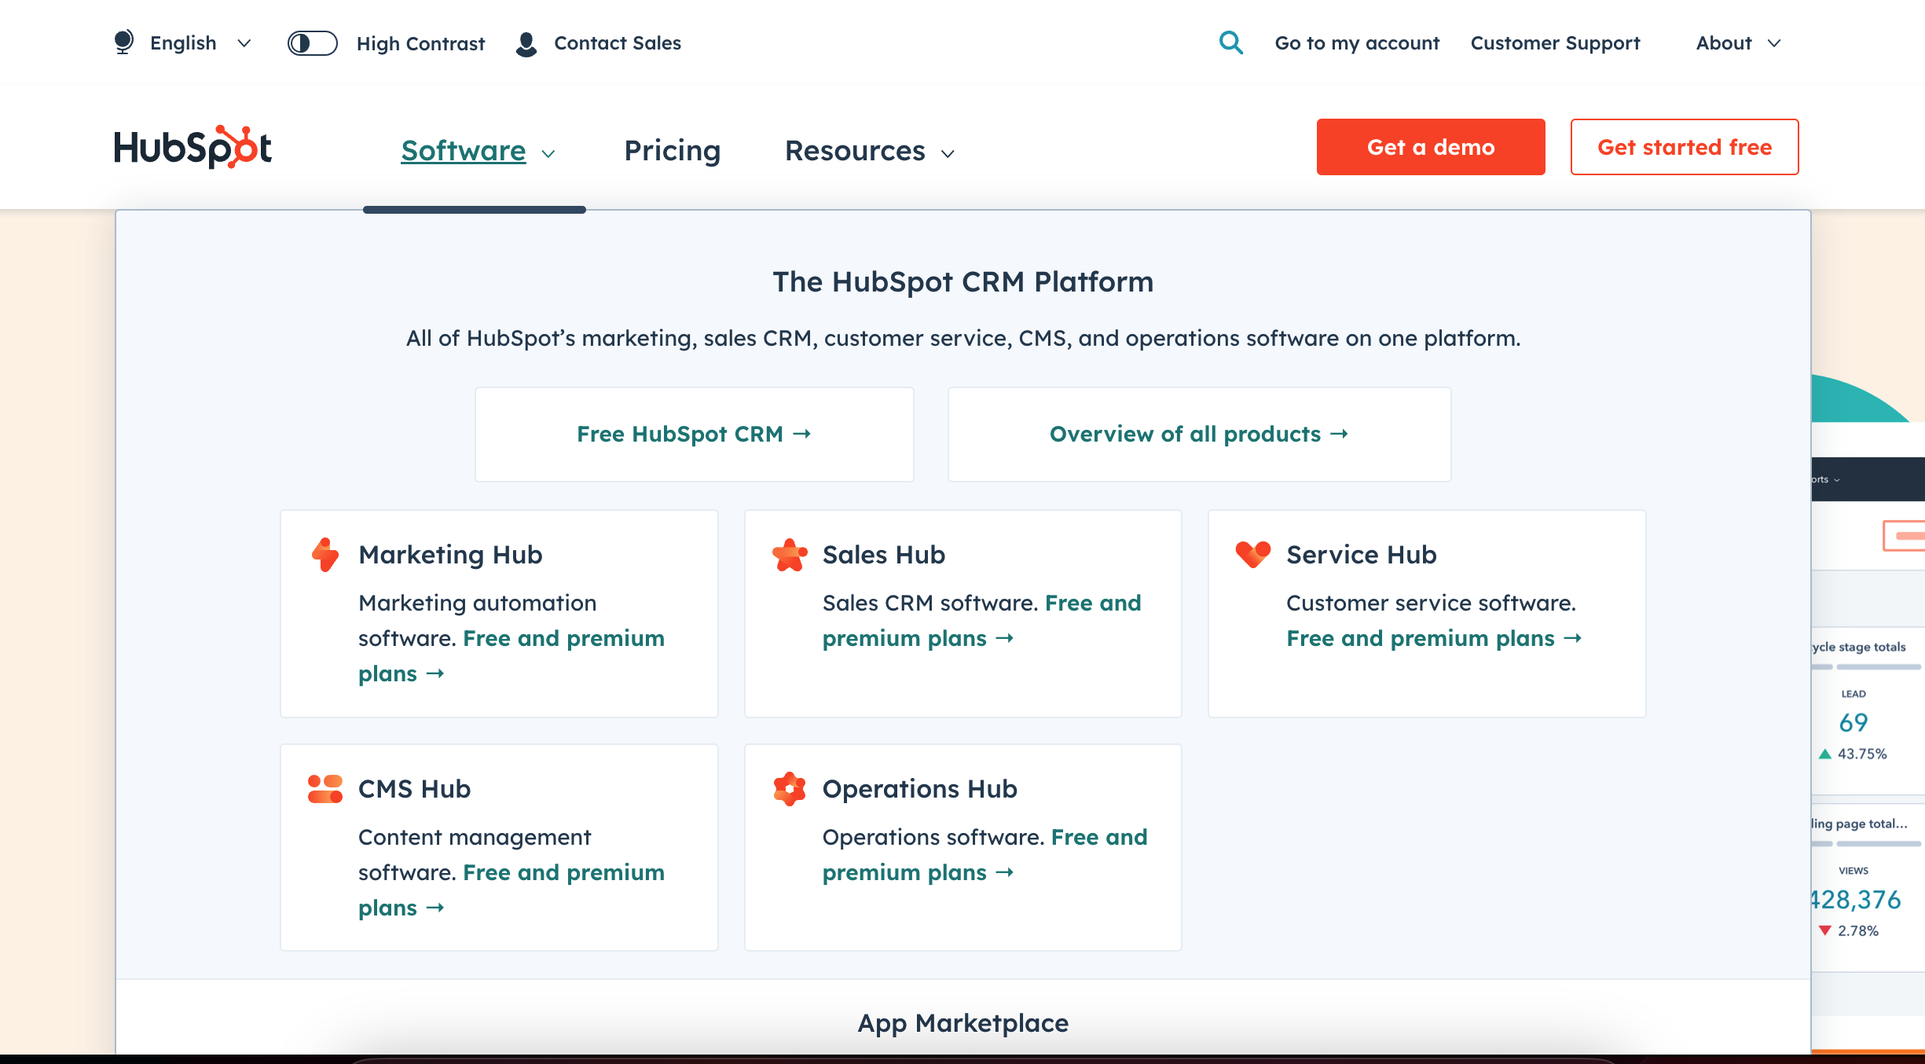This screenshot has height=1064, width=1925.
Task: Expand the About menu chevron
Action: point(1774,44)
